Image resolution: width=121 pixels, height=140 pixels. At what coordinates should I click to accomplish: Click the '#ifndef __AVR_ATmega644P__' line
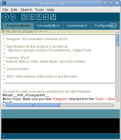(26, 95)
